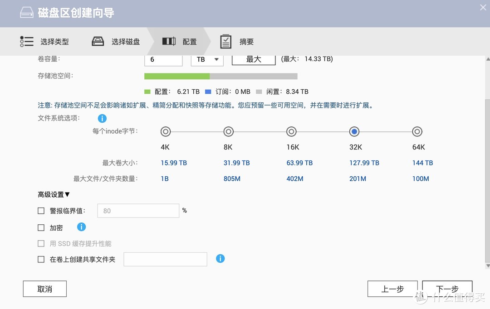The image size is (490, 309).
Task: Click the volume capacity input showing 6
Action: pyautogui.click(x=163, y=60)
